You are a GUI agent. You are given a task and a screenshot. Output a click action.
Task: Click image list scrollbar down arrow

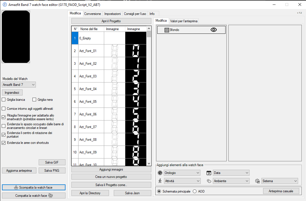149,164
